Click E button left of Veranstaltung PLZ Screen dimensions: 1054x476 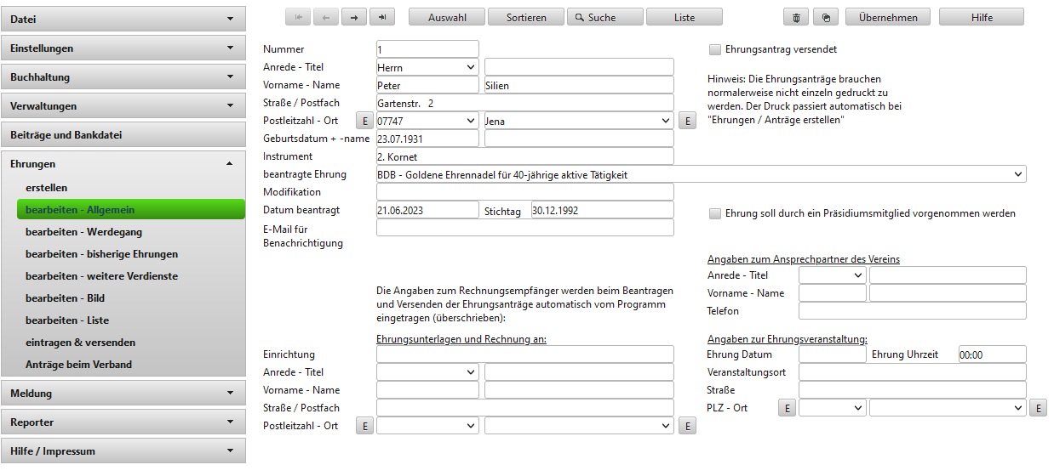[788, 408]
